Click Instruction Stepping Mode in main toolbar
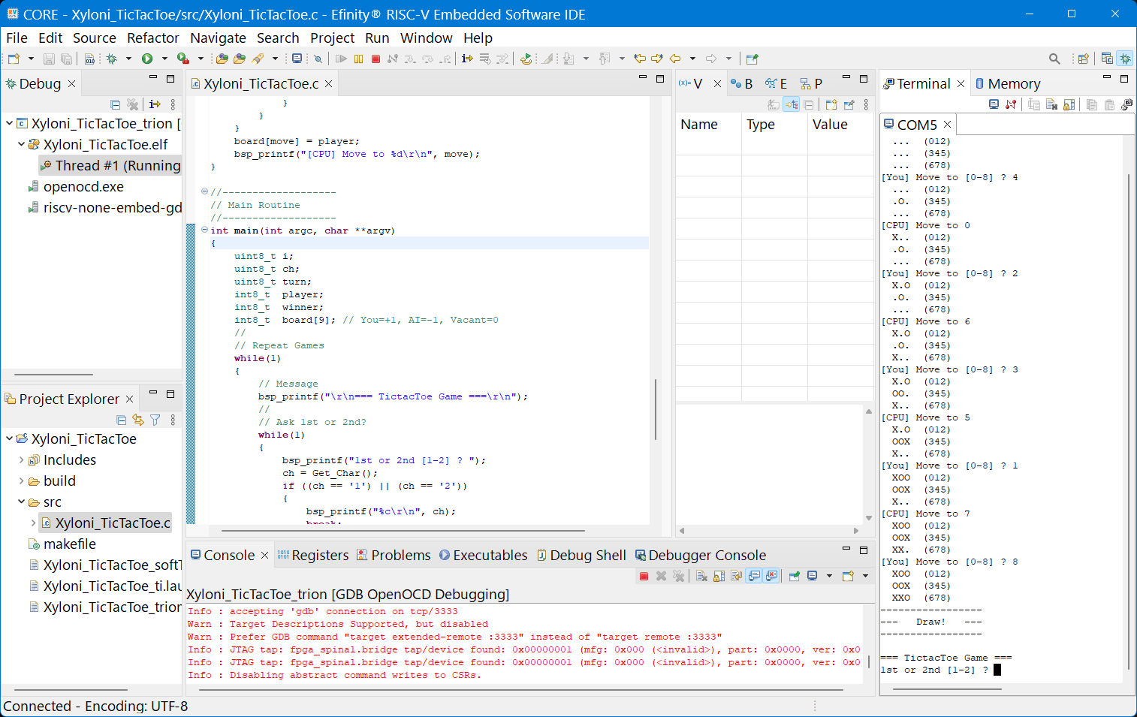Screen dimensions: 1137x717 click(467, 59)
